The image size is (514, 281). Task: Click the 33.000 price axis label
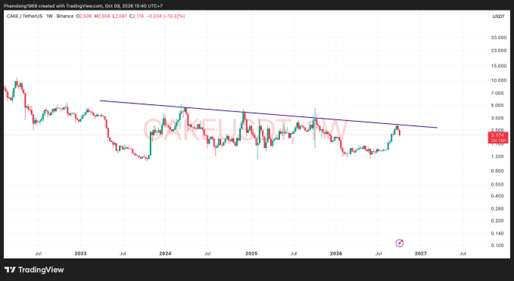[x=498, y=38]
